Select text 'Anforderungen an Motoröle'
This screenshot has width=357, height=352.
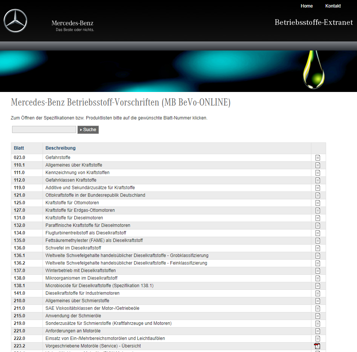73,331
